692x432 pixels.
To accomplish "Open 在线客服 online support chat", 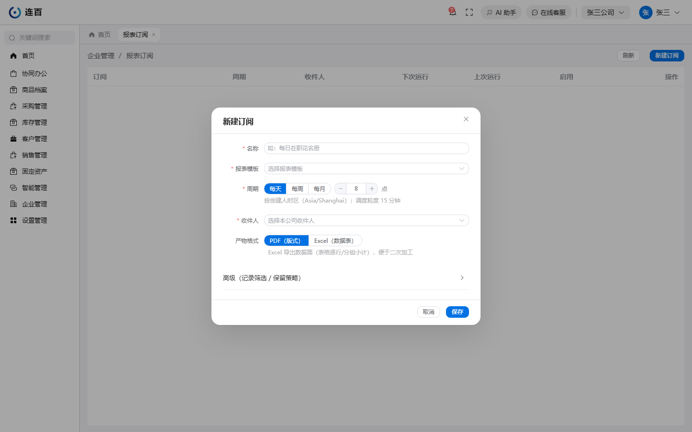I will pyautogui.click(x=548, y=12).
